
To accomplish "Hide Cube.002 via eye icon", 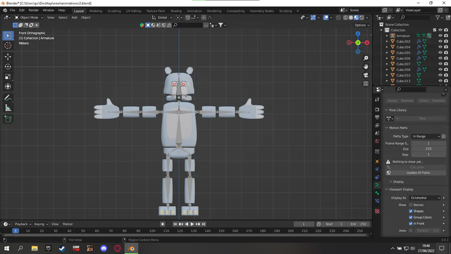I will tap(440, 41).
